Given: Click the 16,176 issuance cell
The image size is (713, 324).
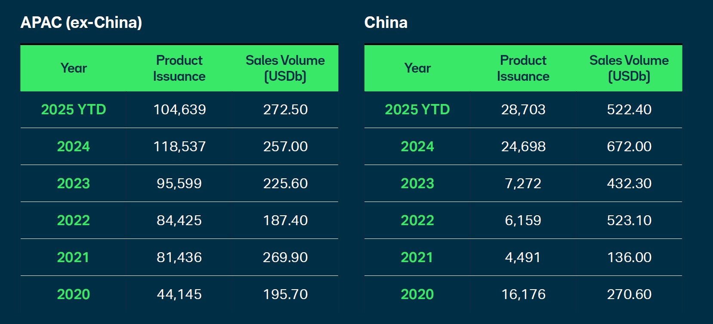Looking at the screenshot, I should point(523,294).
